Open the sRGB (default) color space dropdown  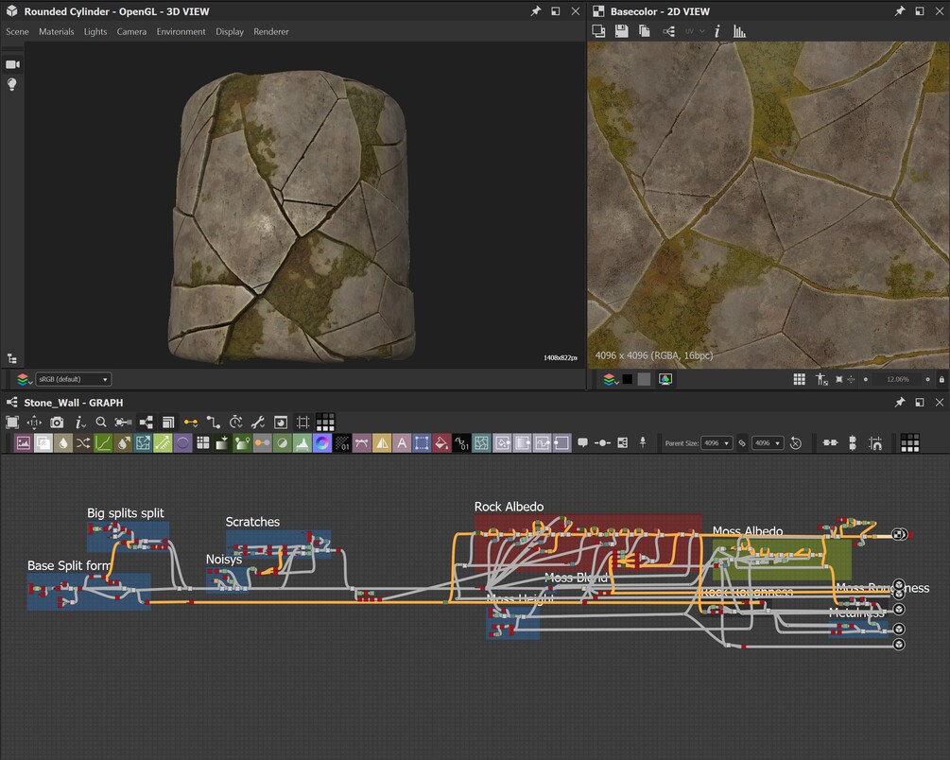[73, 379]
